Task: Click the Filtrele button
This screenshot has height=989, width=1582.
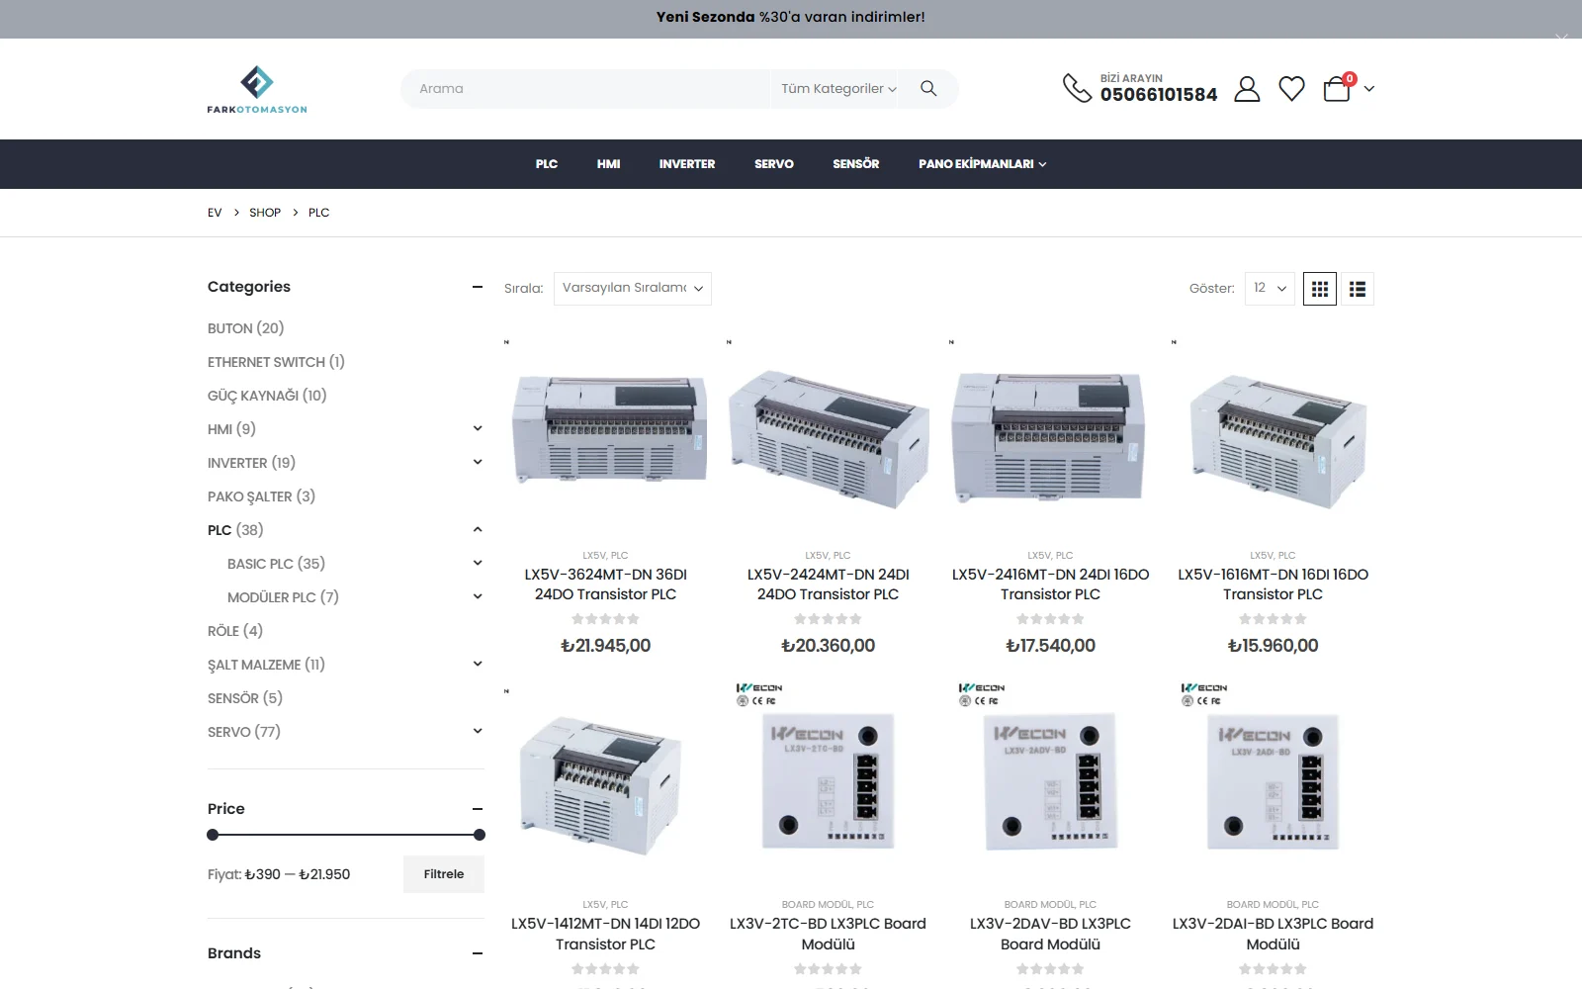Action: pyautogui.click(x=444, y=874)
